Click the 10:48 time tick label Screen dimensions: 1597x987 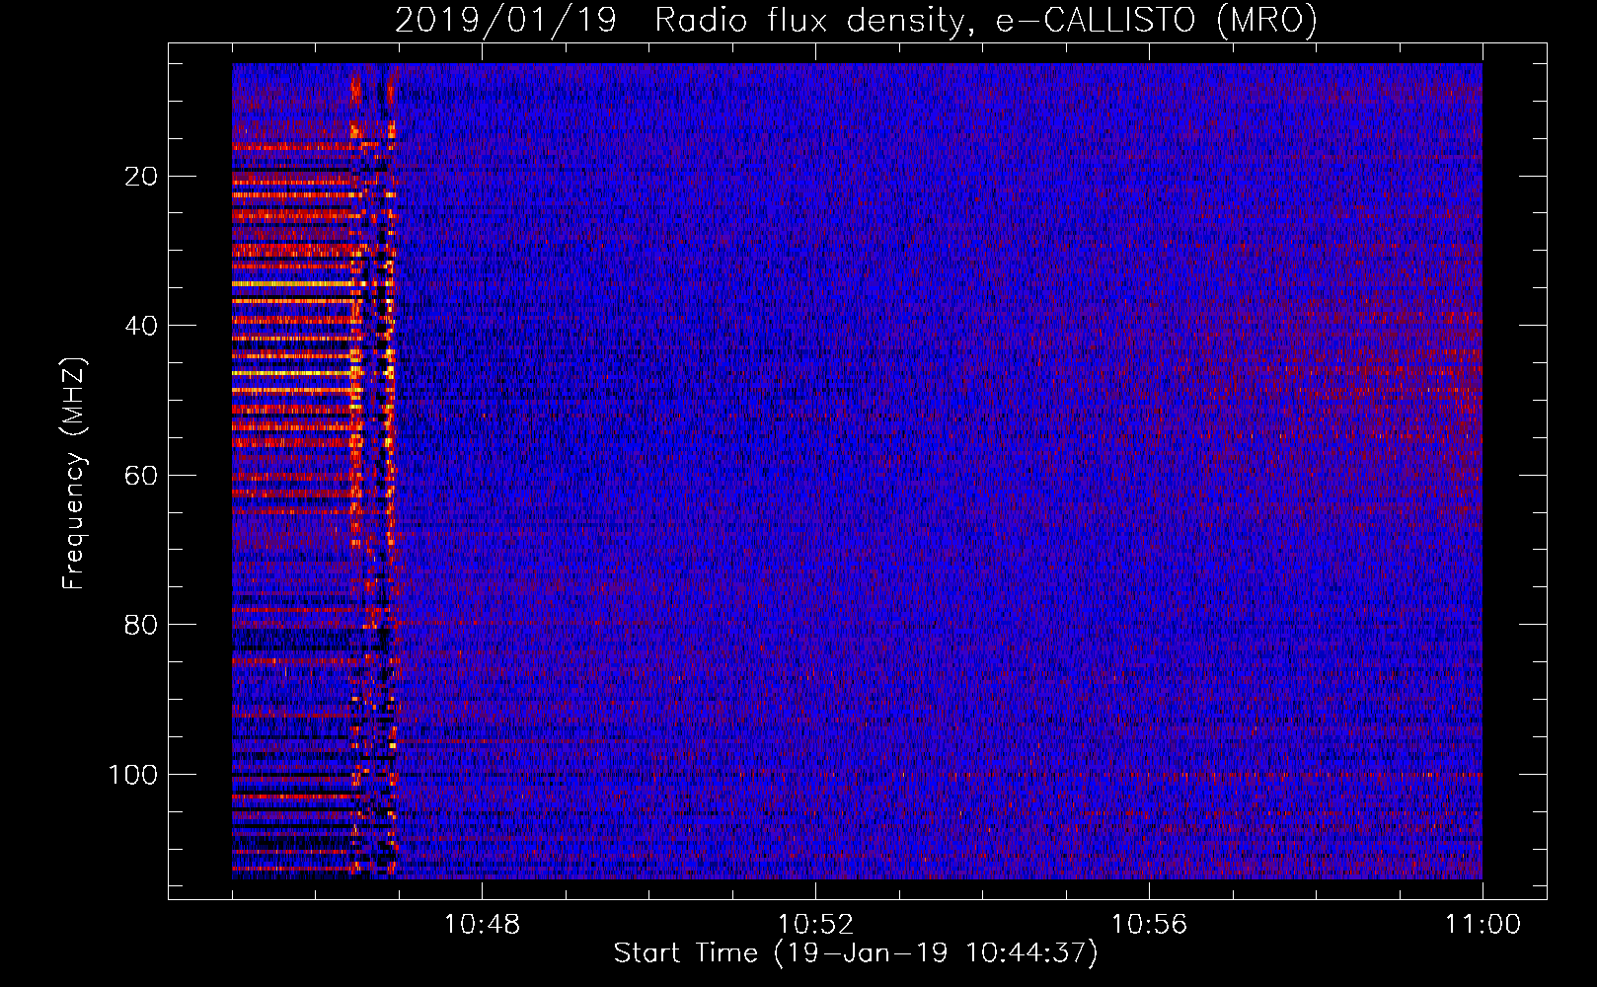(x=482, y=925)
